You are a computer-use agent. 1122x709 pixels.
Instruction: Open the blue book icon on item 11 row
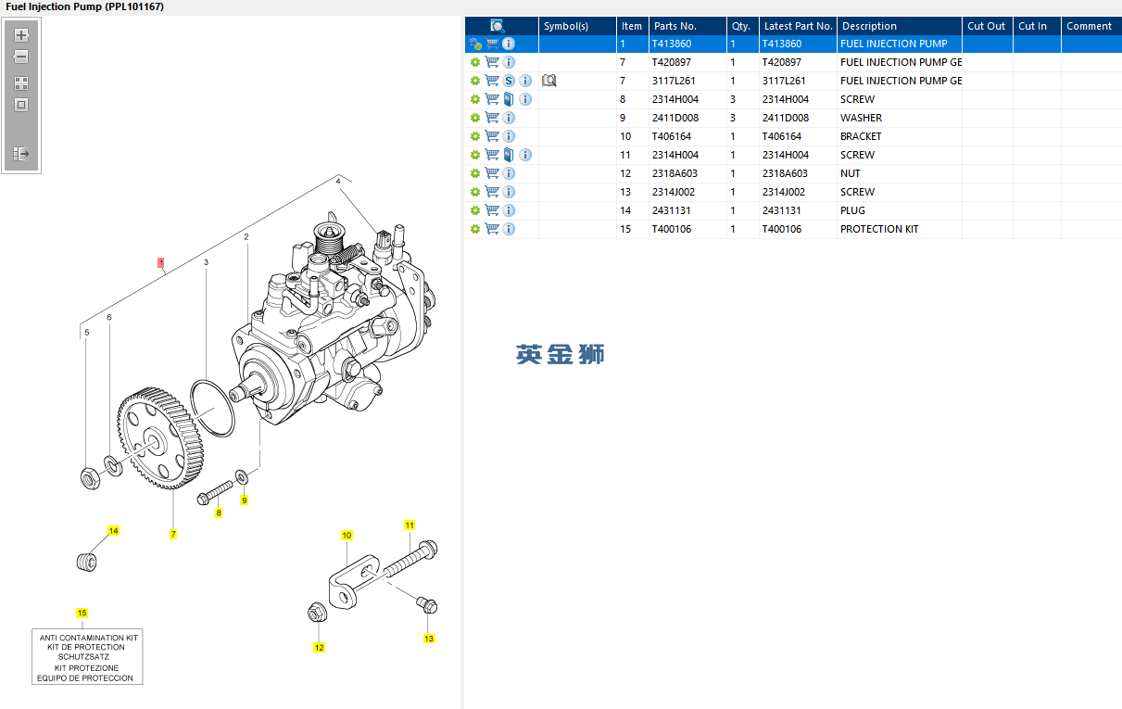(509, 155)
